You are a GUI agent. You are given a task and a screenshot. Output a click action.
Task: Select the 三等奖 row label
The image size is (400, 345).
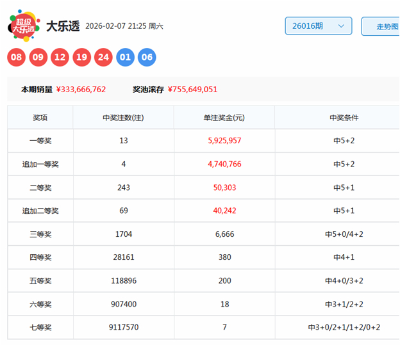coord(40,234)
